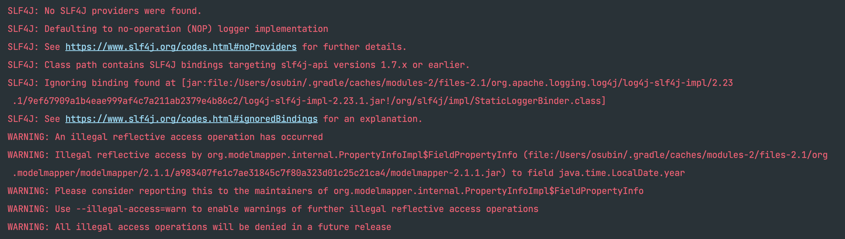Click 'An illegal reflective access operation has occurred'

(189, 137)
